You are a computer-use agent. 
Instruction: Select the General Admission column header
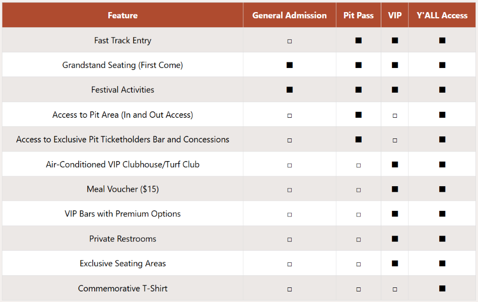click(x=289, y=16)
